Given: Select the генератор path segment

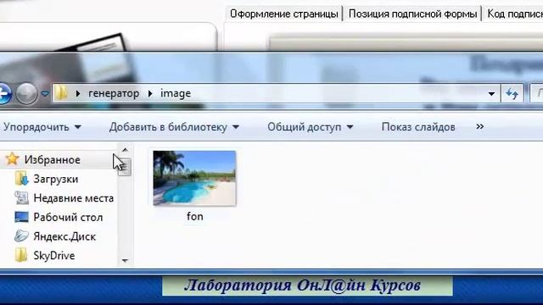Looking at the screenshot, I should [114, 93].
